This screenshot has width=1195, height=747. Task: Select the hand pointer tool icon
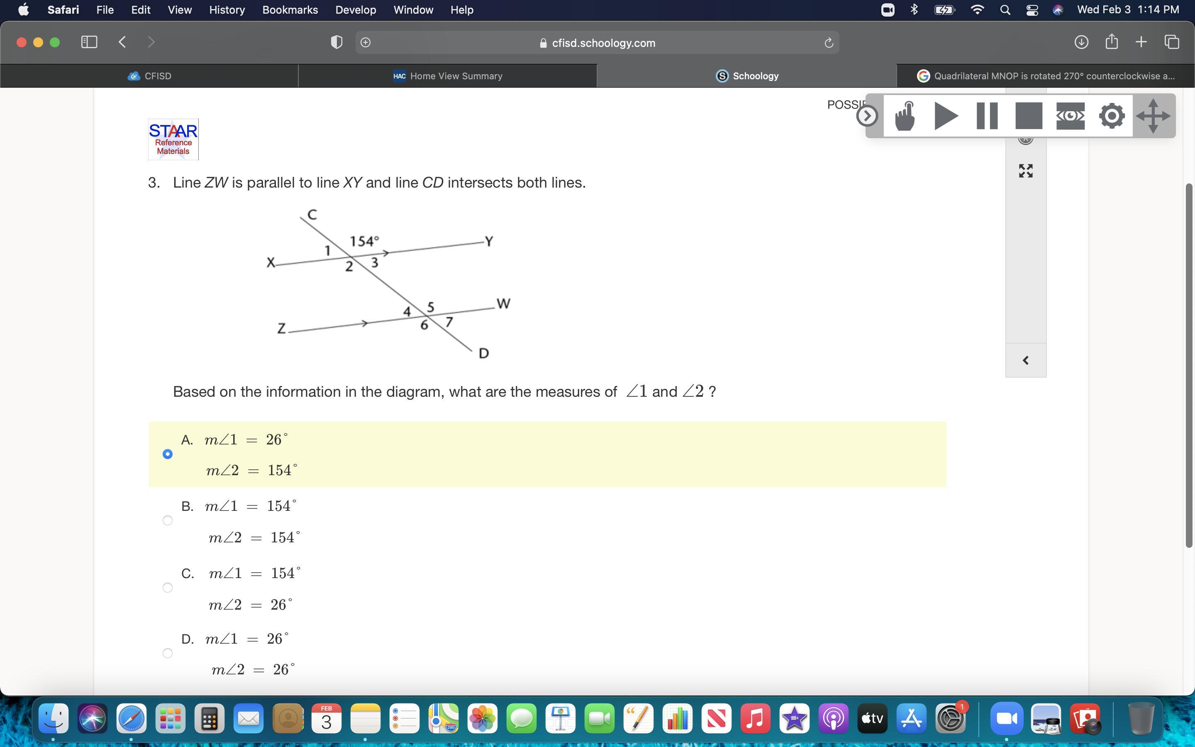click(905, 116)
